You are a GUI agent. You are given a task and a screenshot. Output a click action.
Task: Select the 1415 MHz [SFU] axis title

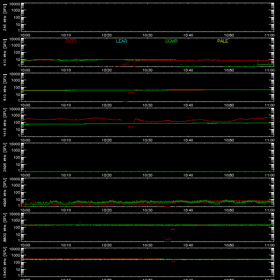5,122
